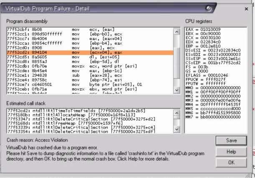Click the CS:EIP register line
The image size is (255, 178).
click(213, 63)
